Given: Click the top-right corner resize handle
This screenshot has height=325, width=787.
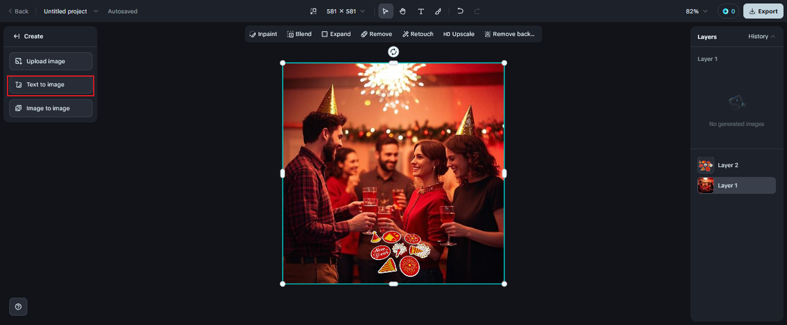Looking at the screenshot, I should tap(504, 63).
